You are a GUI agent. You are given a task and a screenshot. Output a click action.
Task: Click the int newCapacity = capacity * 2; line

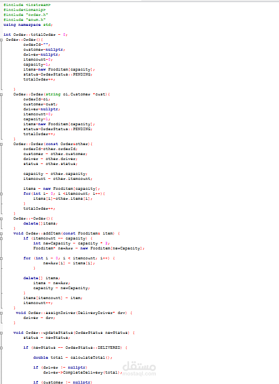(71, 243)
